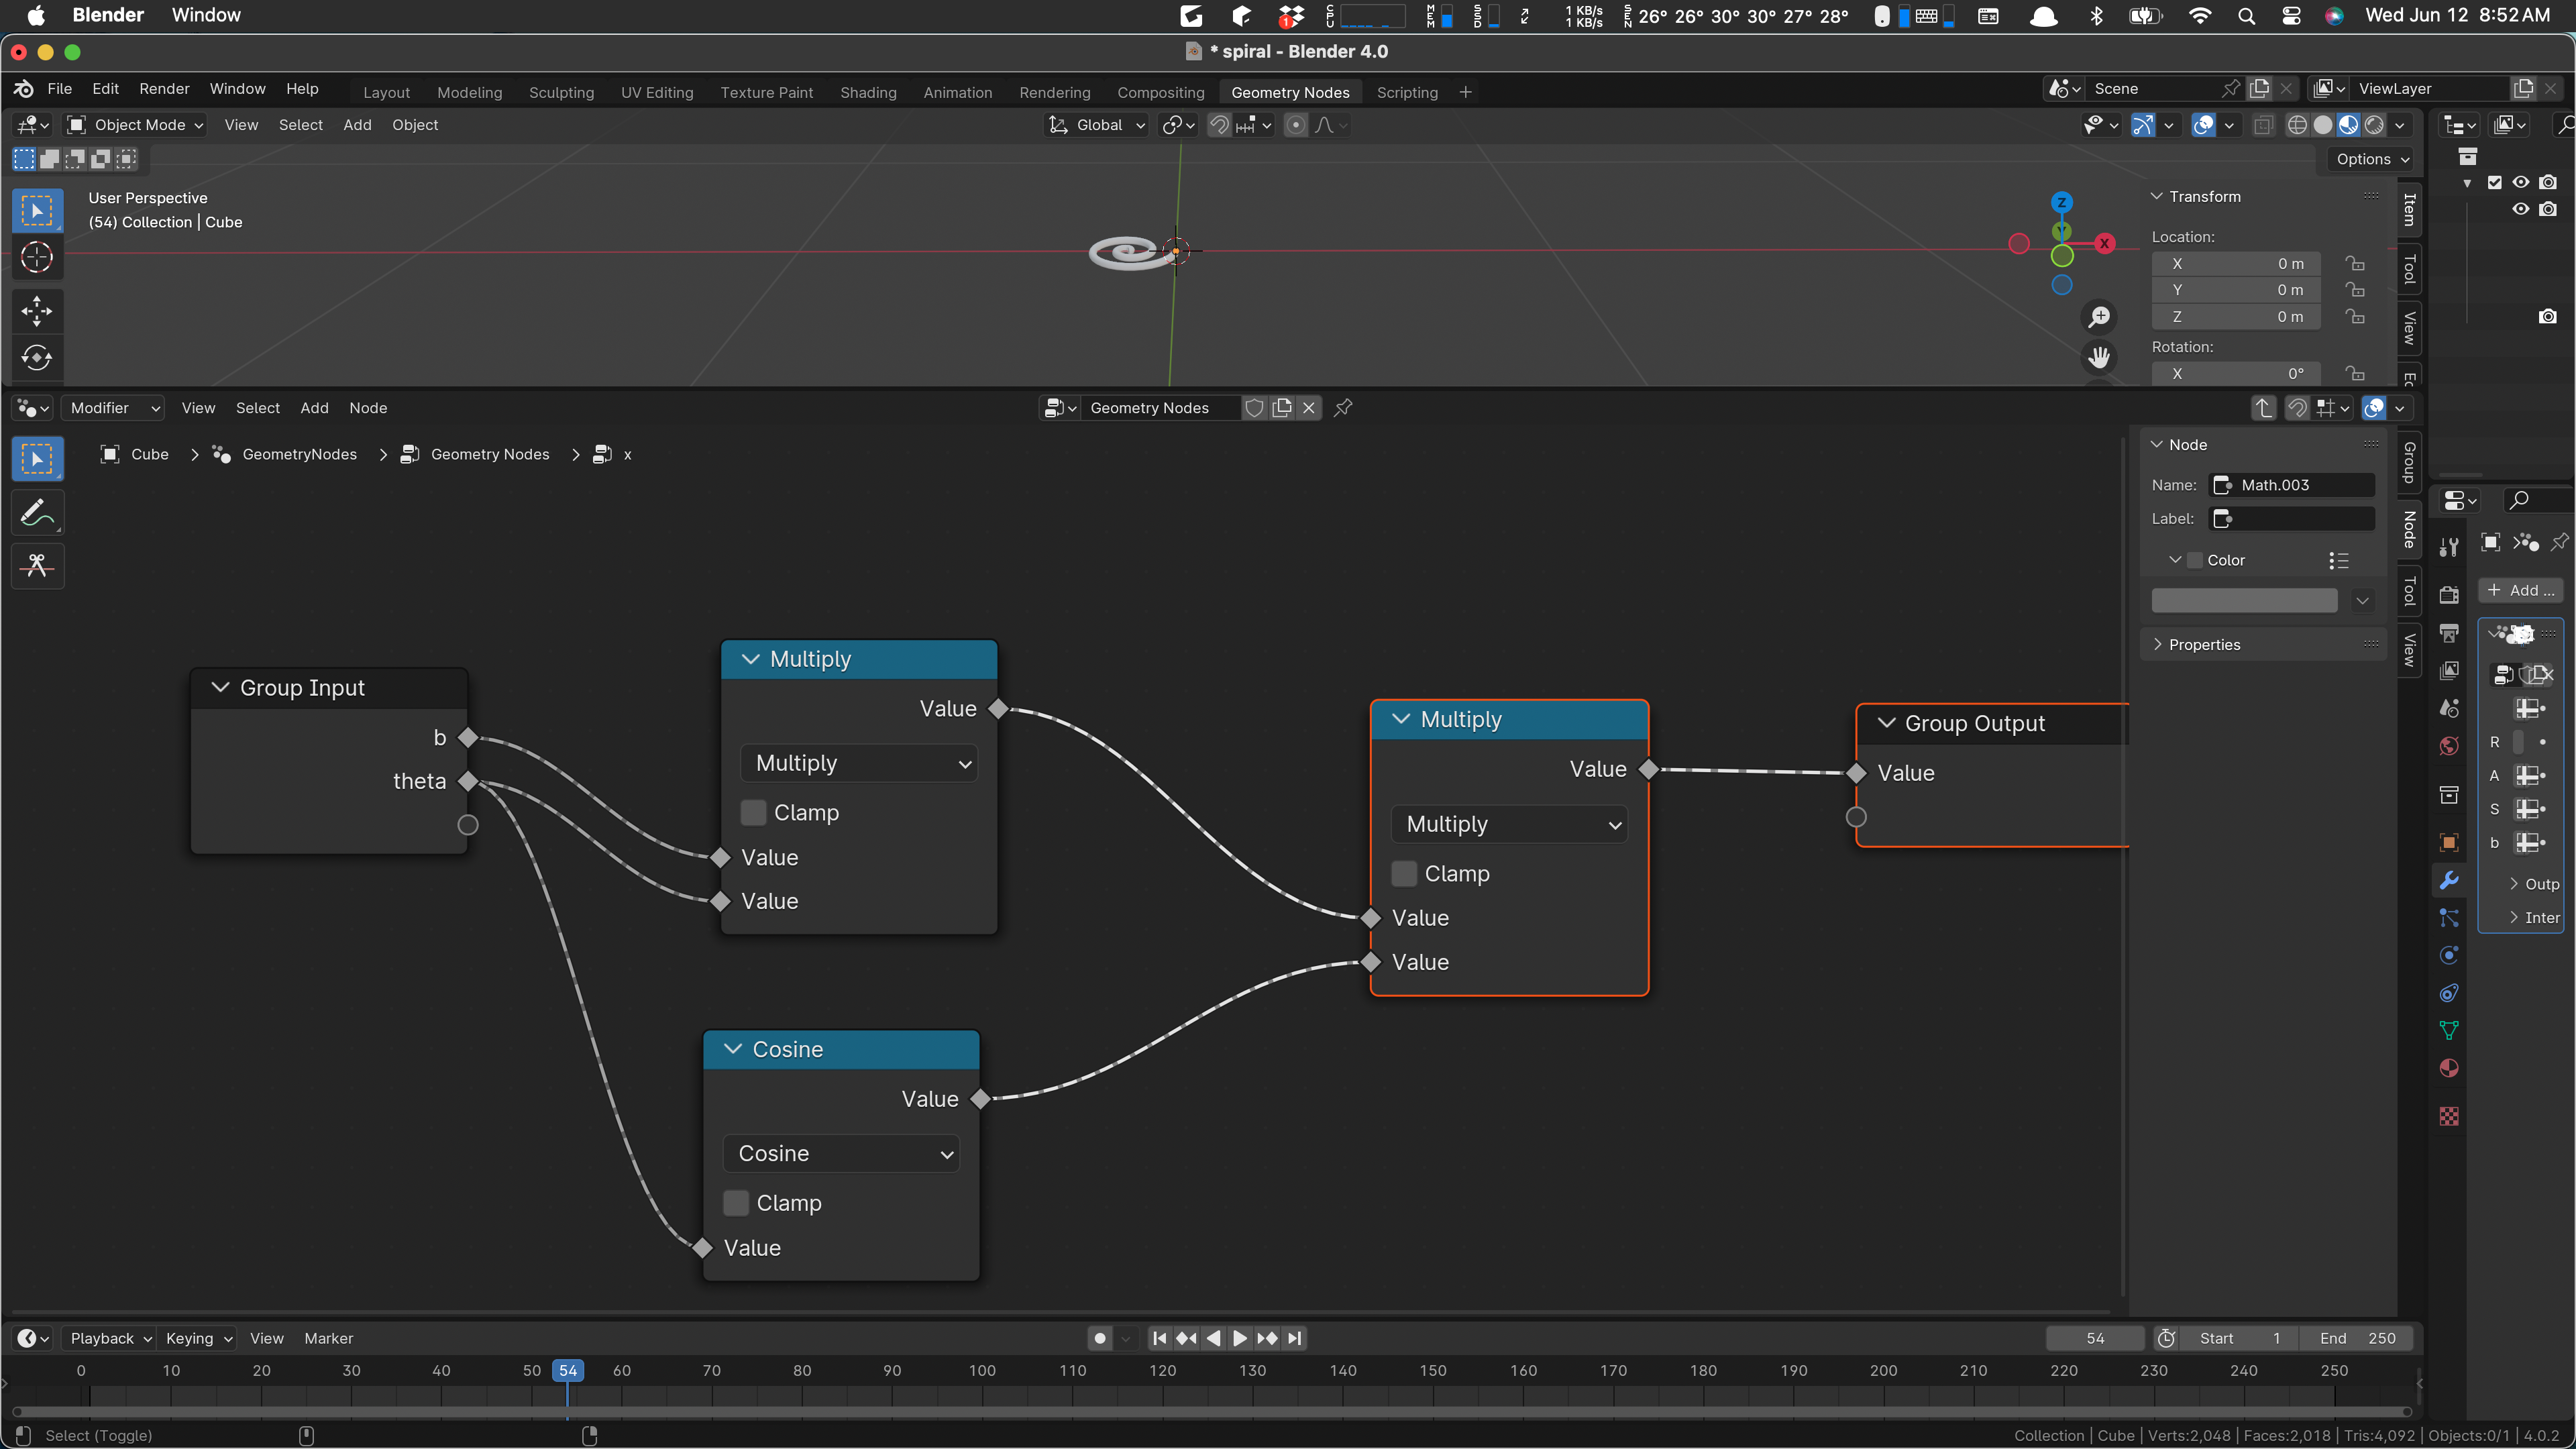The image size is (2576, 1449).
Task: Edit the node Name field Math.003
Action: (2291, 485)
